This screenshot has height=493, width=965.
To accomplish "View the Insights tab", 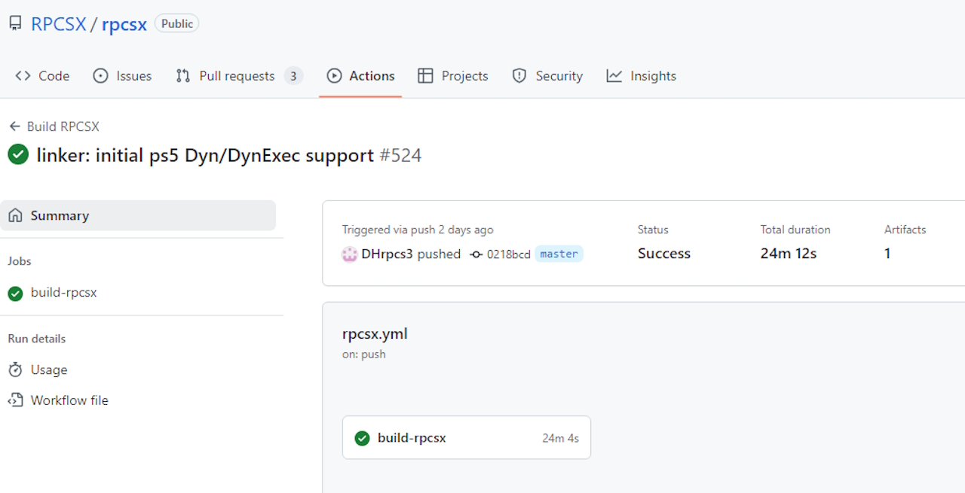I will [x=642, y=76].
